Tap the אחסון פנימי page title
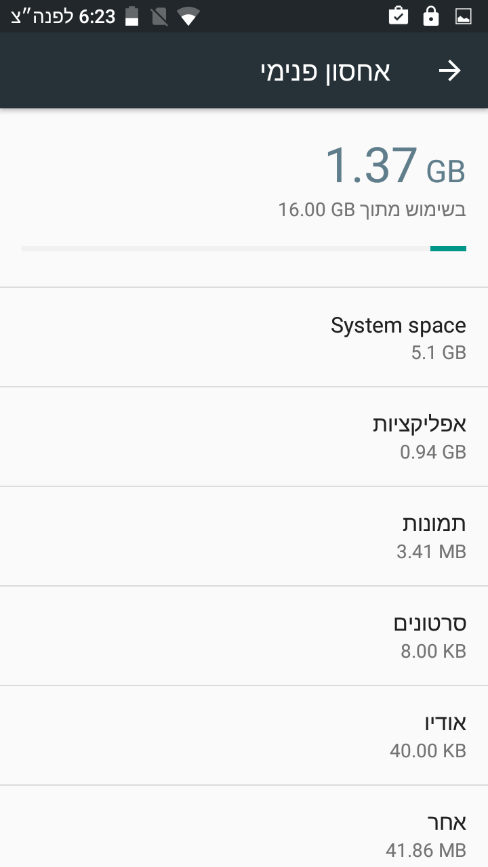 click(325, 71)
